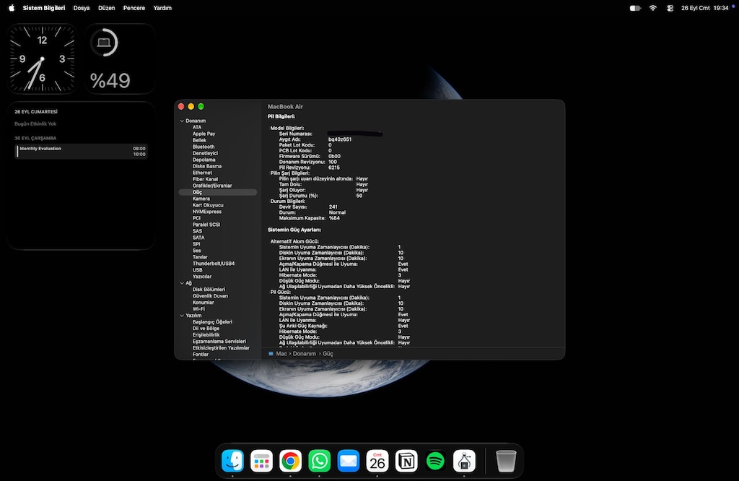Image resolution: width=739 pixels, height=481 pixels.
Task: Select NVMExpress in the sidebar
Action: click(207, 212)
